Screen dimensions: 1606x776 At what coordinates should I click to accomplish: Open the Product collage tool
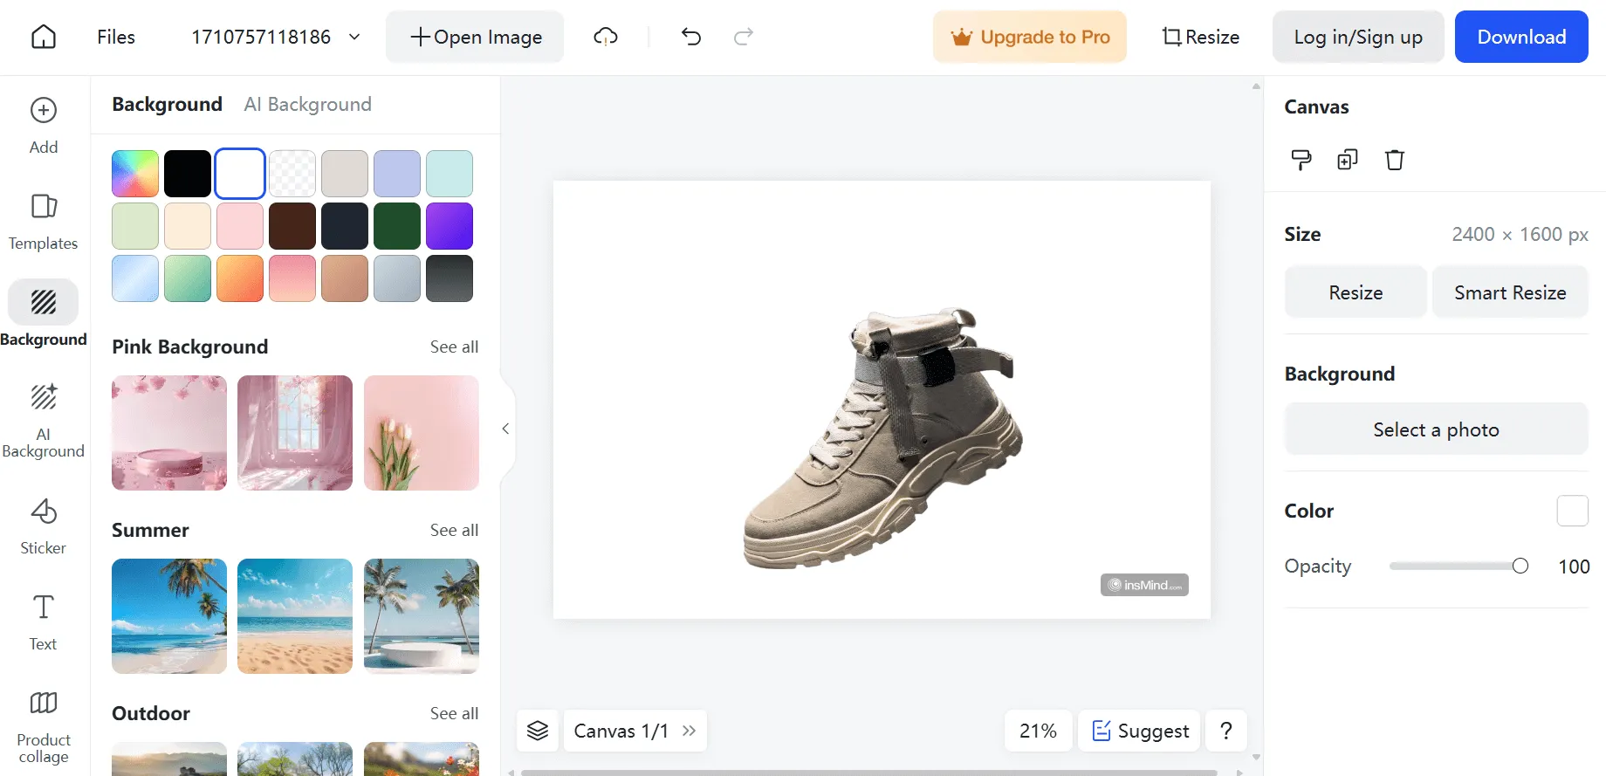pyautogui.click(x=44, y=726)
